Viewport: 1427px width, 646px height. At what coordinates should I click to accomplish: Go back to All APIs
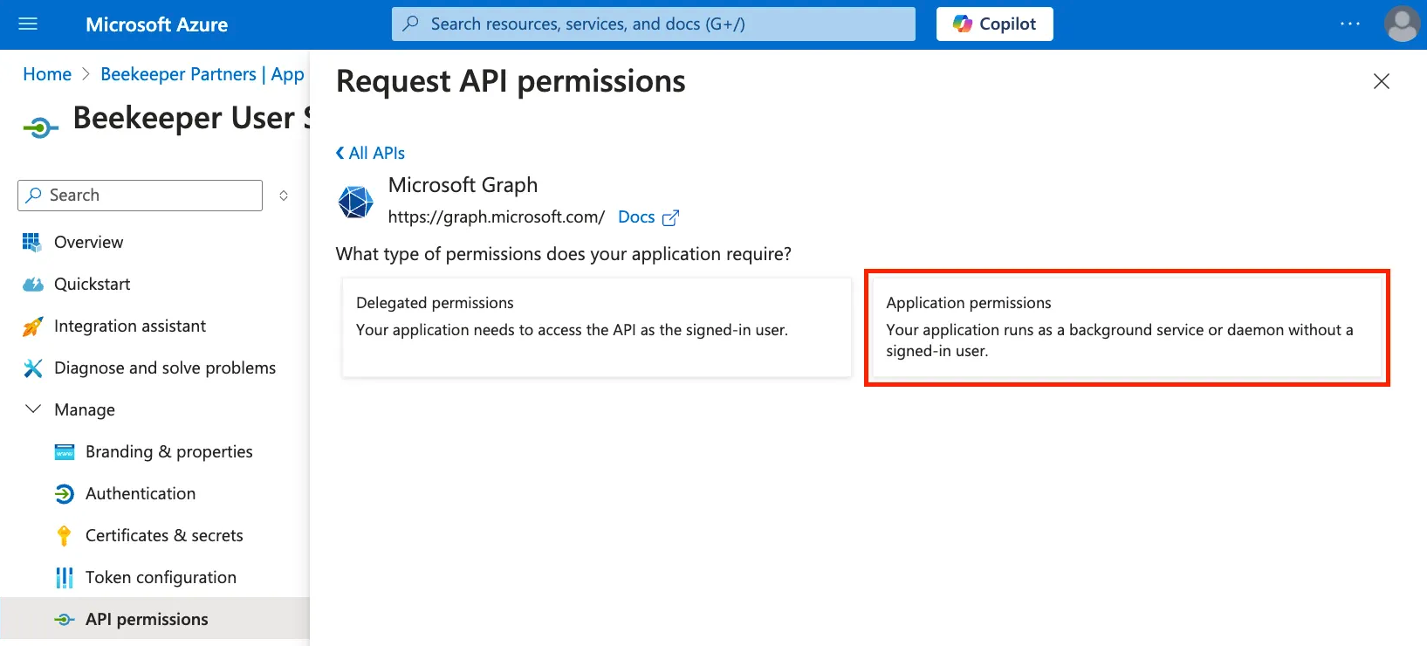[x=371, y=153]
